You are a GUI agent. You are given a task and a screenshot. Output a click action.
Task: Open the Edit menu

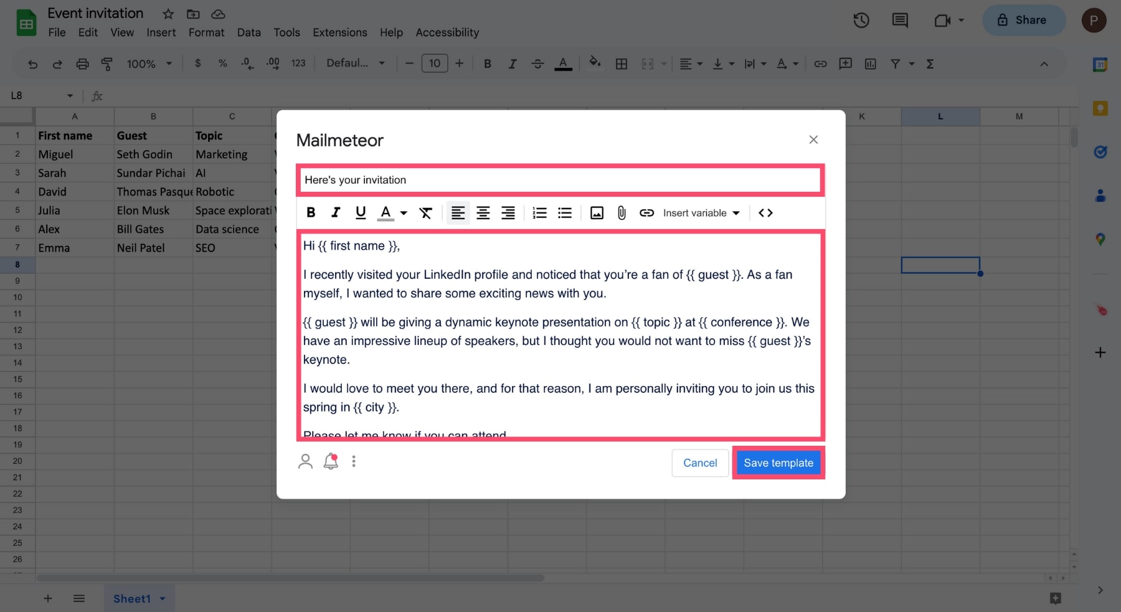(x=88, y=32)
